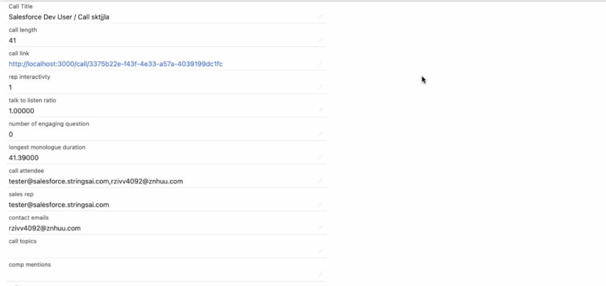This screenshot has width=606, height=286.
Task: Click pencil icon for number of engaging question
Action: click(320, 134)
